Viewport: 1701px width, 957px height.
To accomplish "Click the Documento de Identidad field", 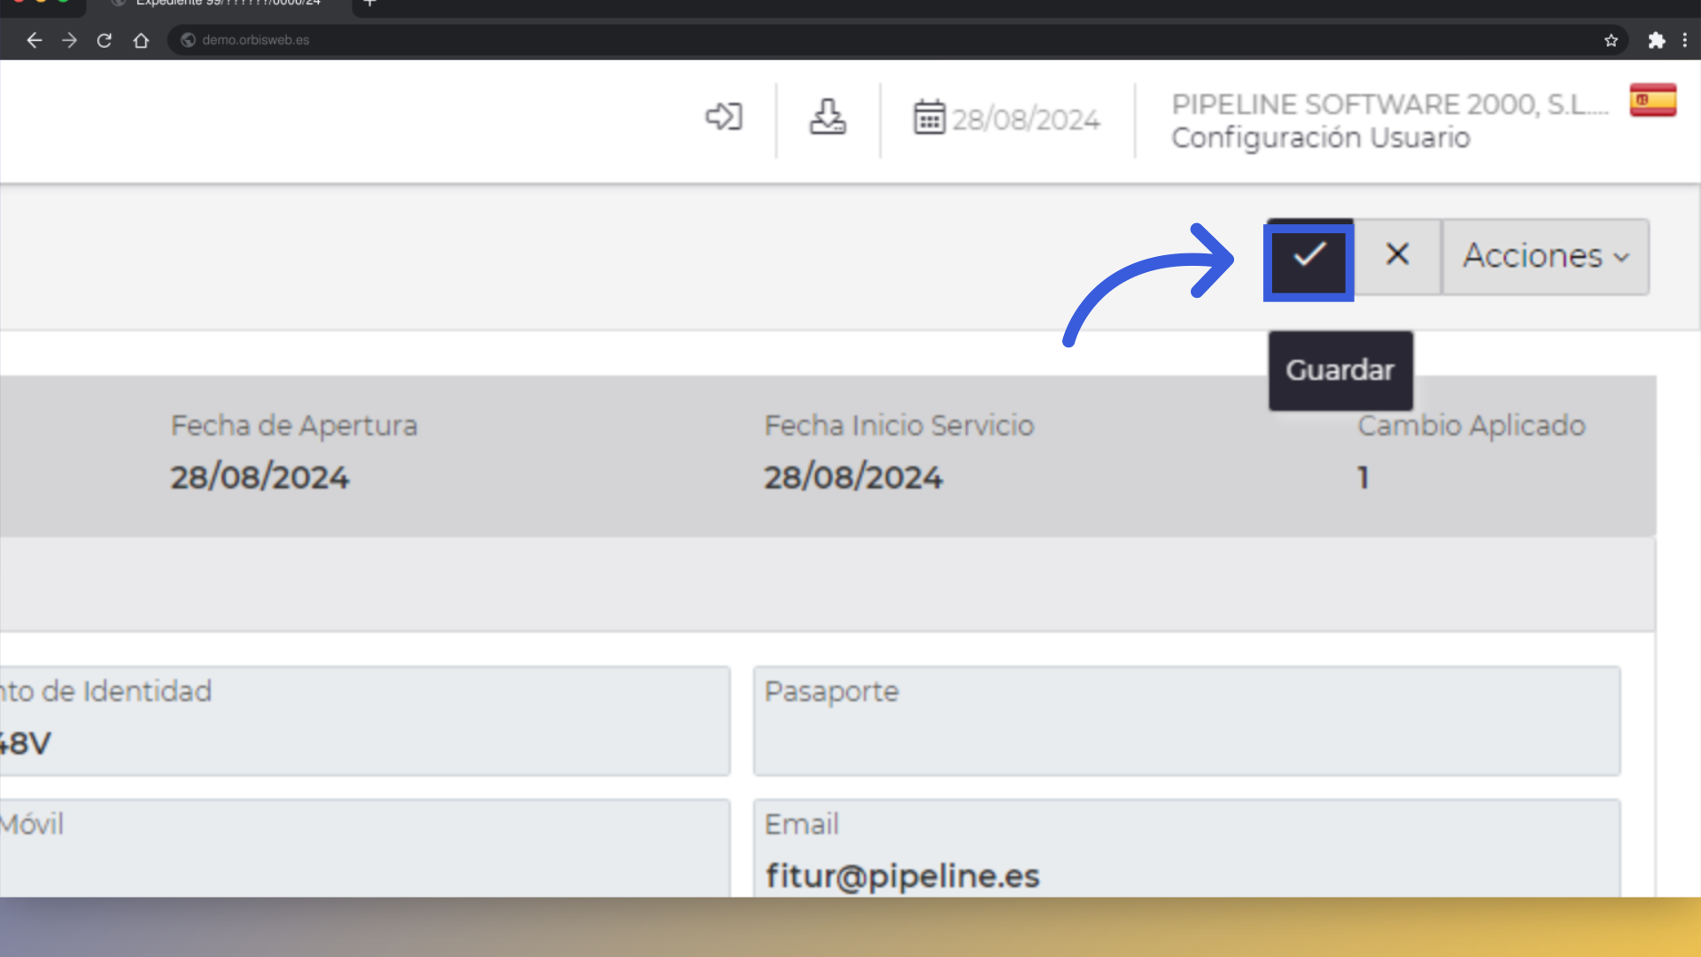I will click(365, 721).
